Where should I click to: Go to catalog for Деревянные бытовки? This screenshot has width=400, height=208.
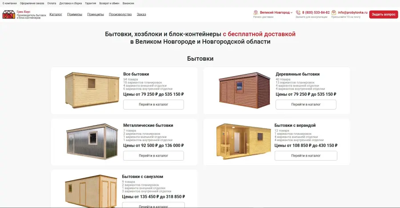306,104
